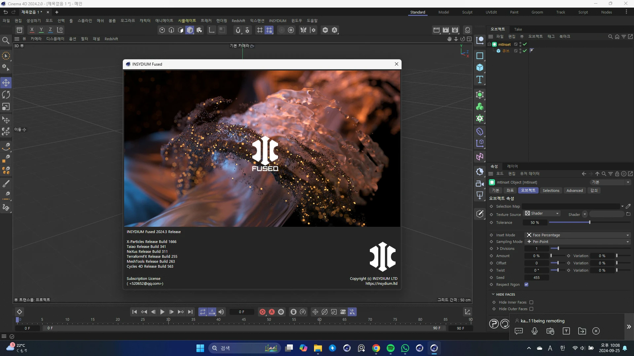Open the https://insydium.ltd link in splash screen
Viewport: 634px width, 356px height.
click(x=381, y=283)
